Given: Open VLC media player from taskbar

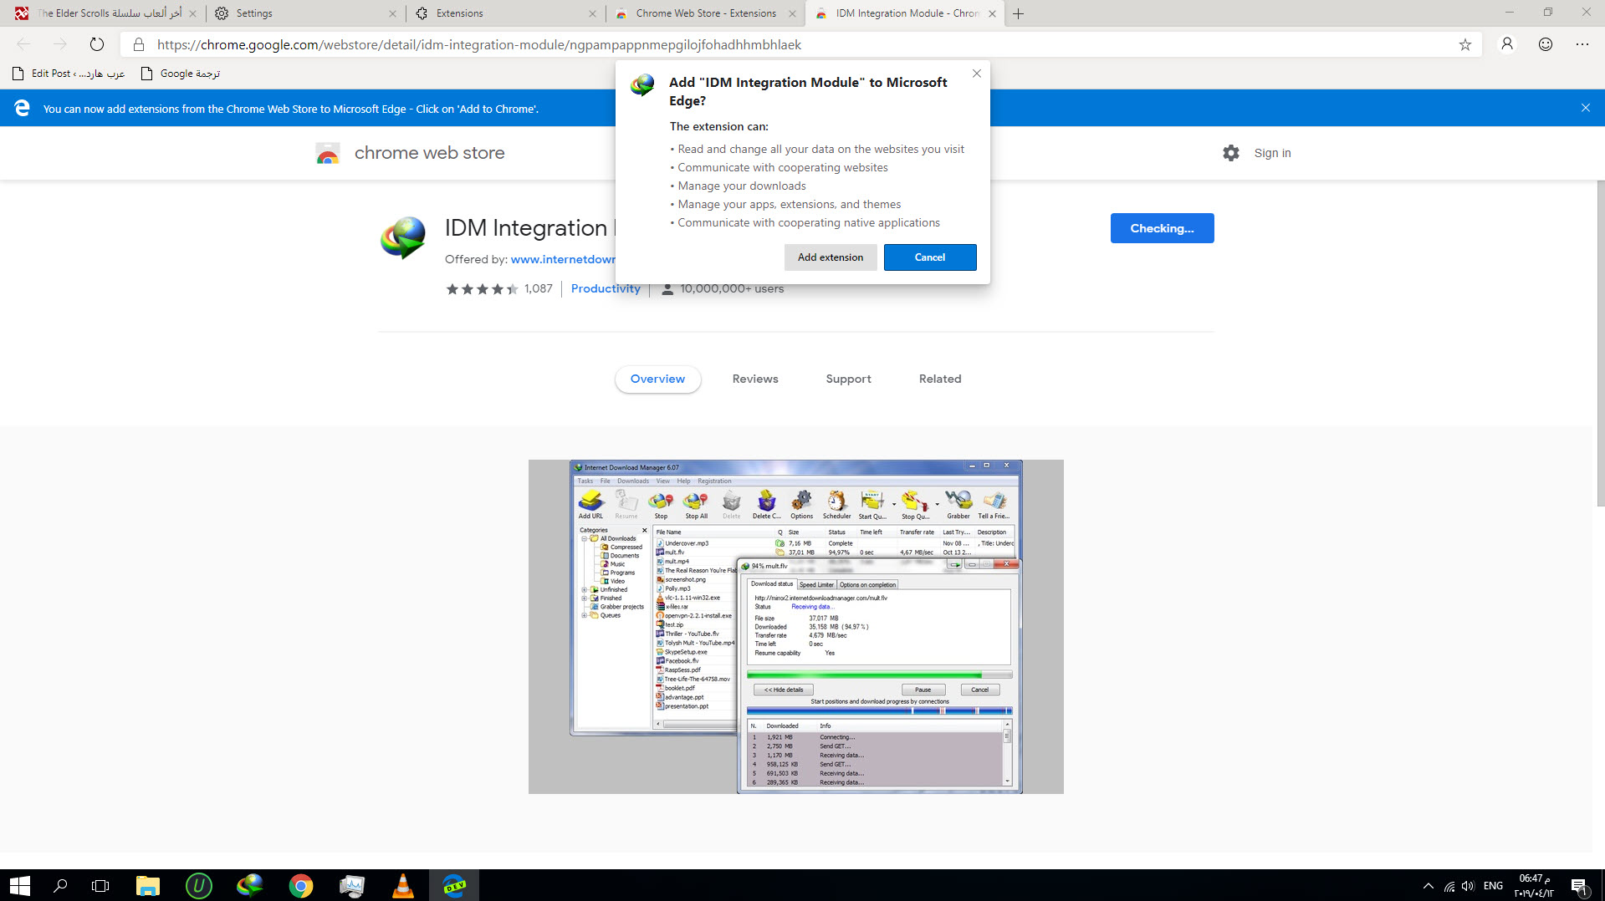Looking at the screenshot, I should (402, 885).
